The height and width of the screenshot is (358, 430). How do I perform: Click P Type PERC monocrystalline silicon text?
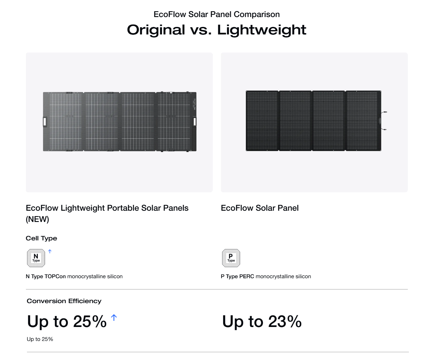[266, 277]
